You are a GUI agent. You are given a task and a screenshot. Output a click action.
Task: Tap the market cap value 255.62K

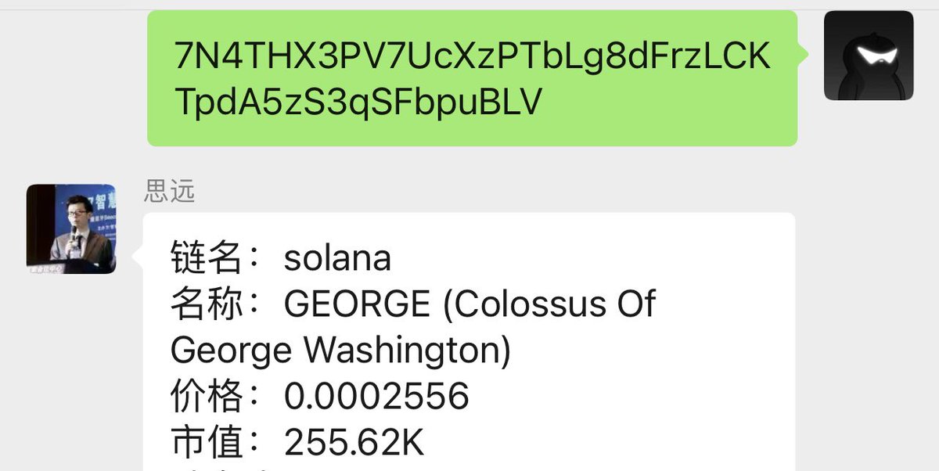click(354, 443)
